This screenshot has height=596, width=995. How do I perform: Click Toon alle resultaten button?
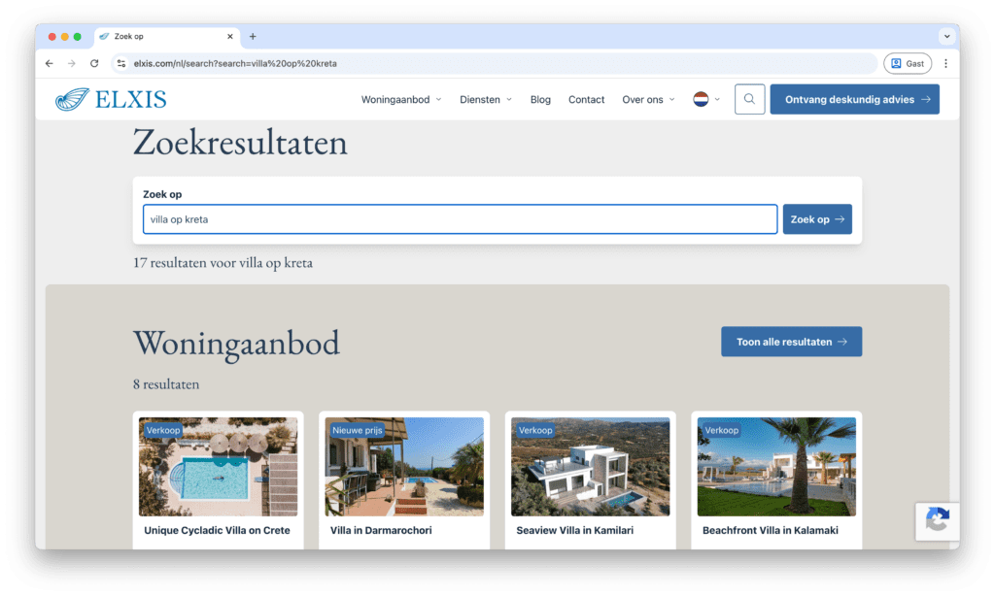coord(791,342)
